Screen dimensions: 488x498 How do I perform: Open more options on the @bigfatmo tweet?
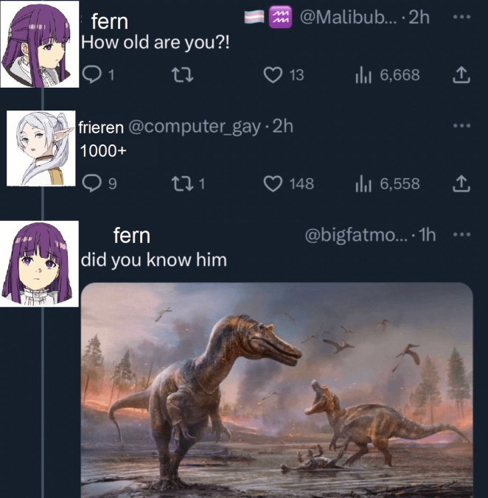pyautogui.click(x=461, y=235)
